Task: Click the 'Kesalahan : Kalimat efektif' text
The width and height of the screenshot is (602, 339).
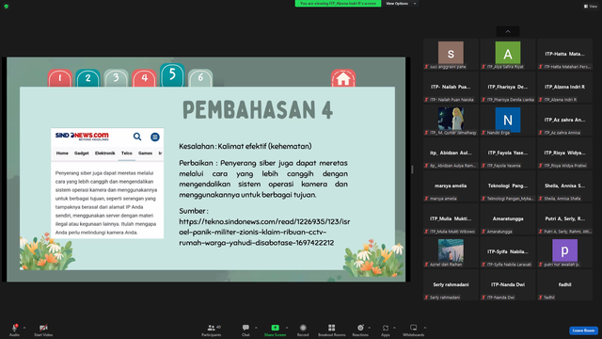Action: pos(246,146)
